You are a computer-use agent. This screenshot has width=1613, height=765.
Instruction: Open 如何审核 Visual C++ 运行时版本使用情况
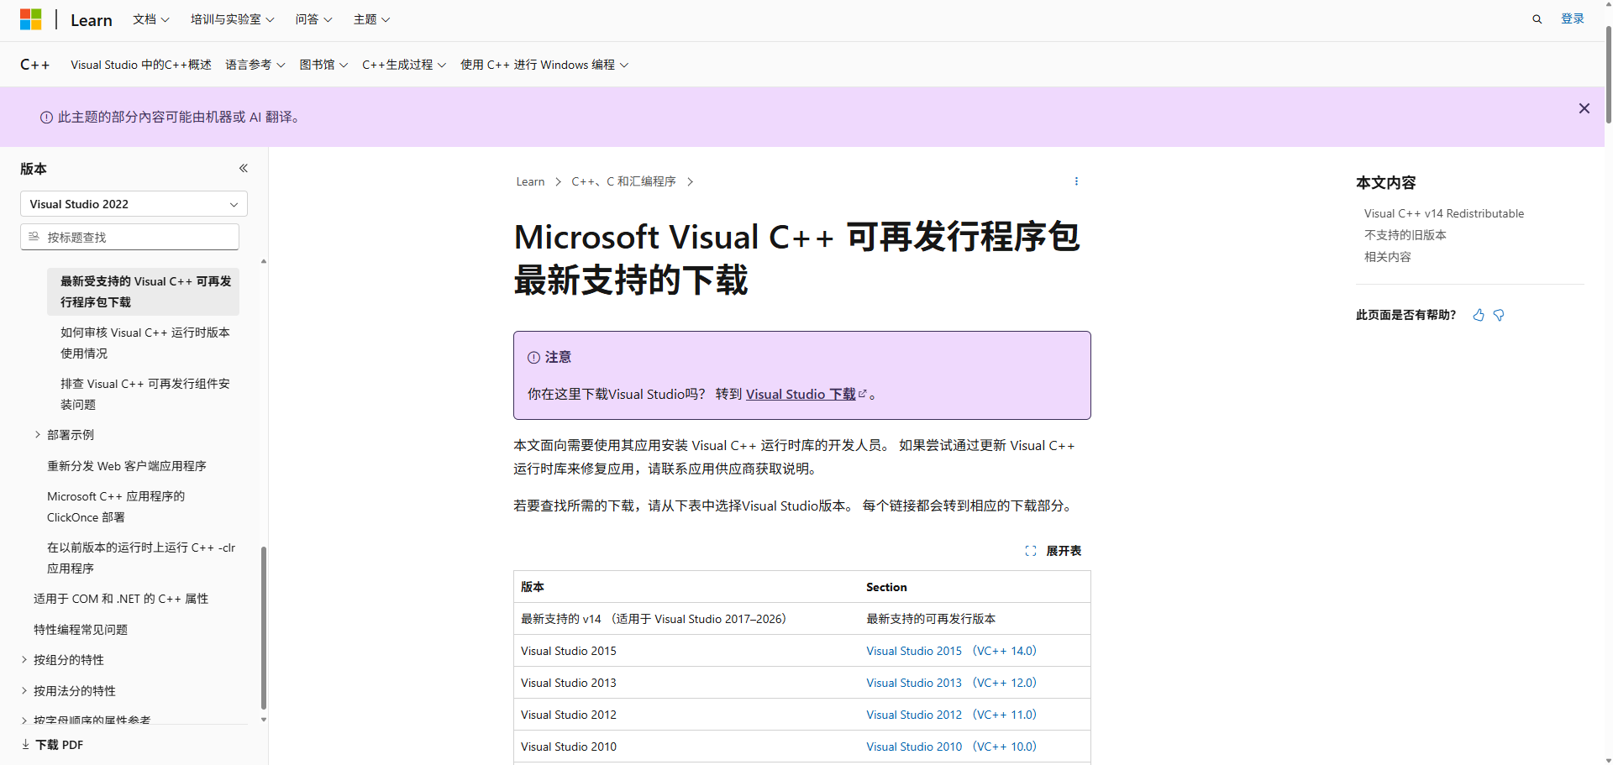pyautogui.click(x=144, y=343)
